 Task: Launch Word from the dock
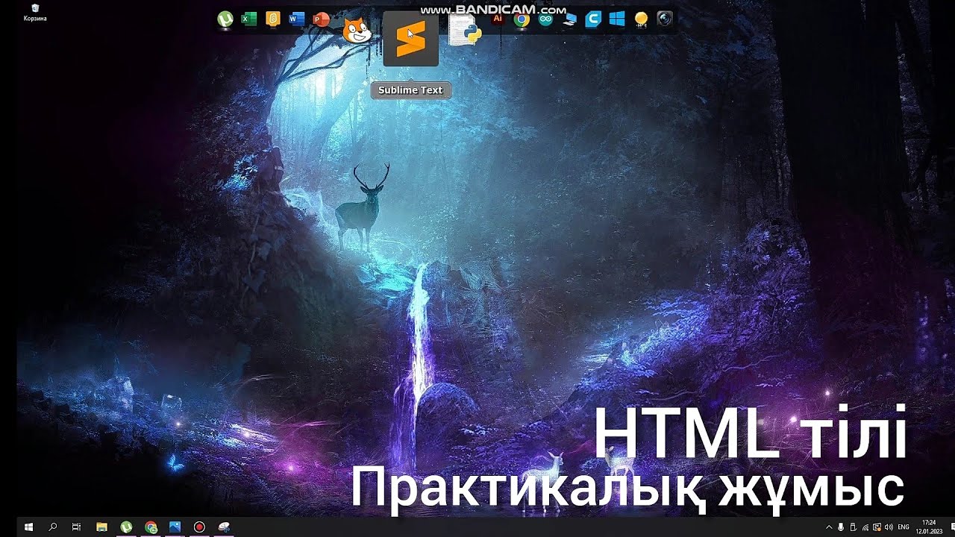click(297, 19)
